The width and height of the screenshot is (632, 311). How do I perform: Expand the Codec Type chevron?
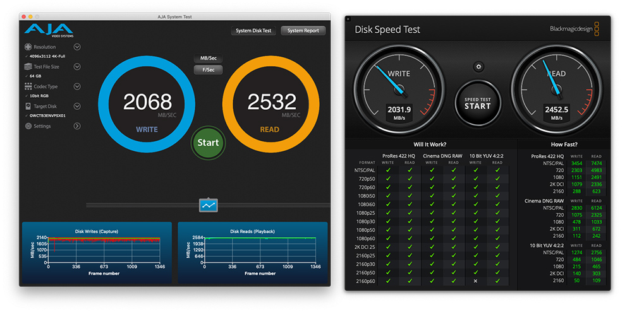[77, 86]
